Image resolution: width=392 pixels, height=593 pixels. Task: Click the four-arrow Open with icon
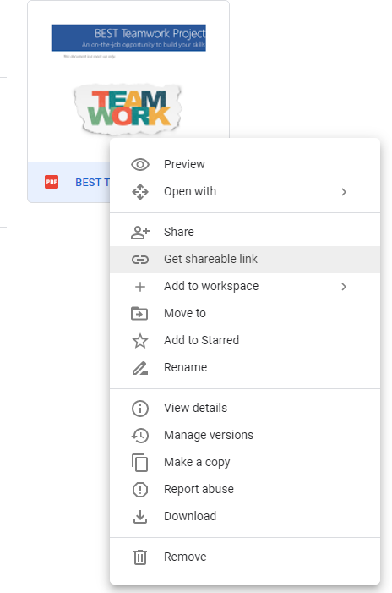(140, 192)
